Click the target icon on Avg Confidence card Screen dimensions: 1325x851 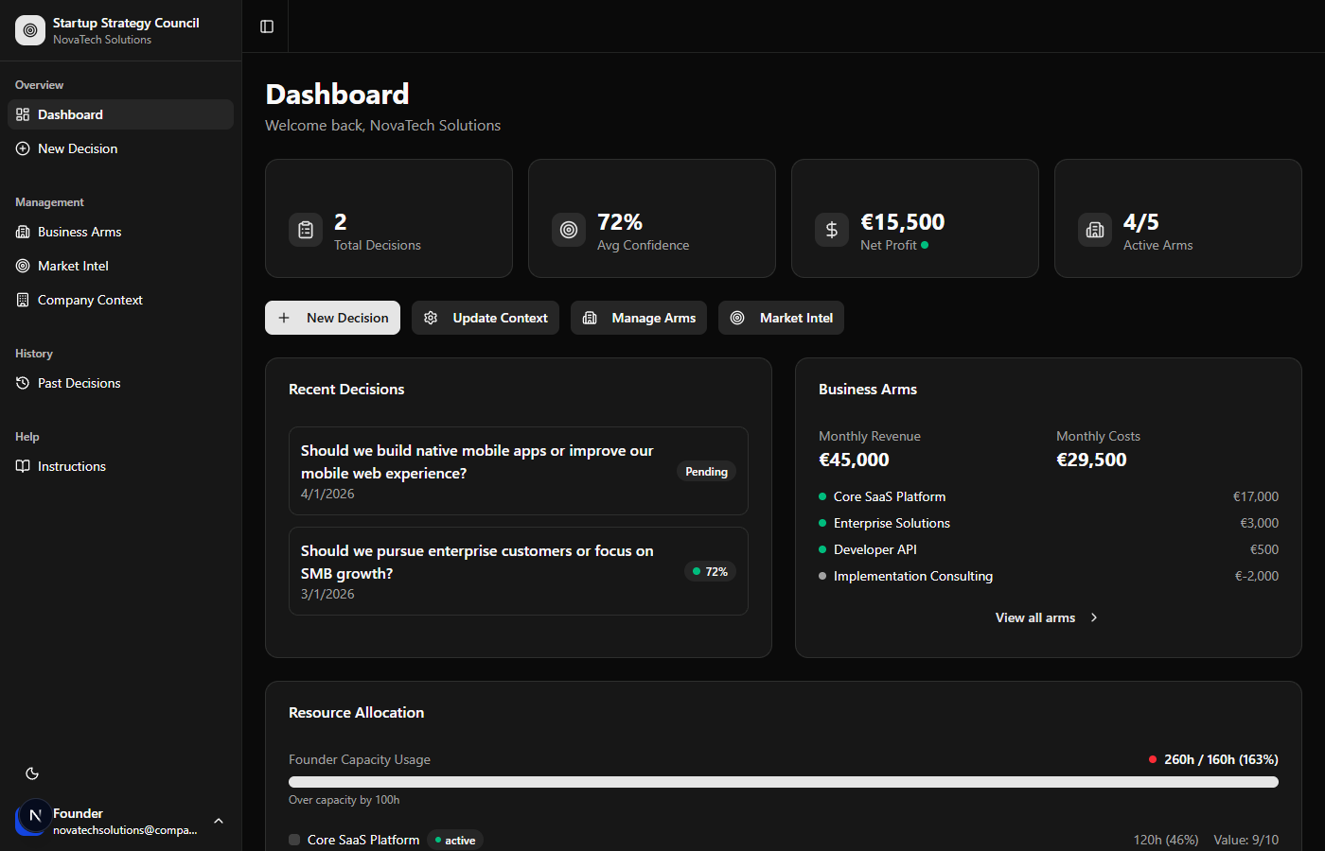pos(569,229)
